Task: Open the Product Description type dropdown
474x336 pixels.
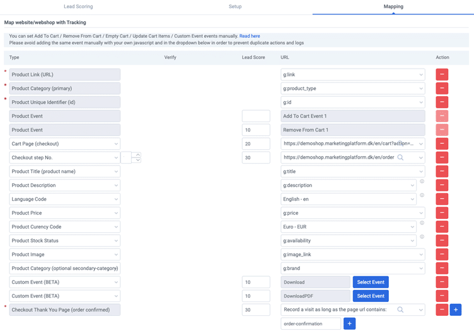Action: click(x=65, y=186)
